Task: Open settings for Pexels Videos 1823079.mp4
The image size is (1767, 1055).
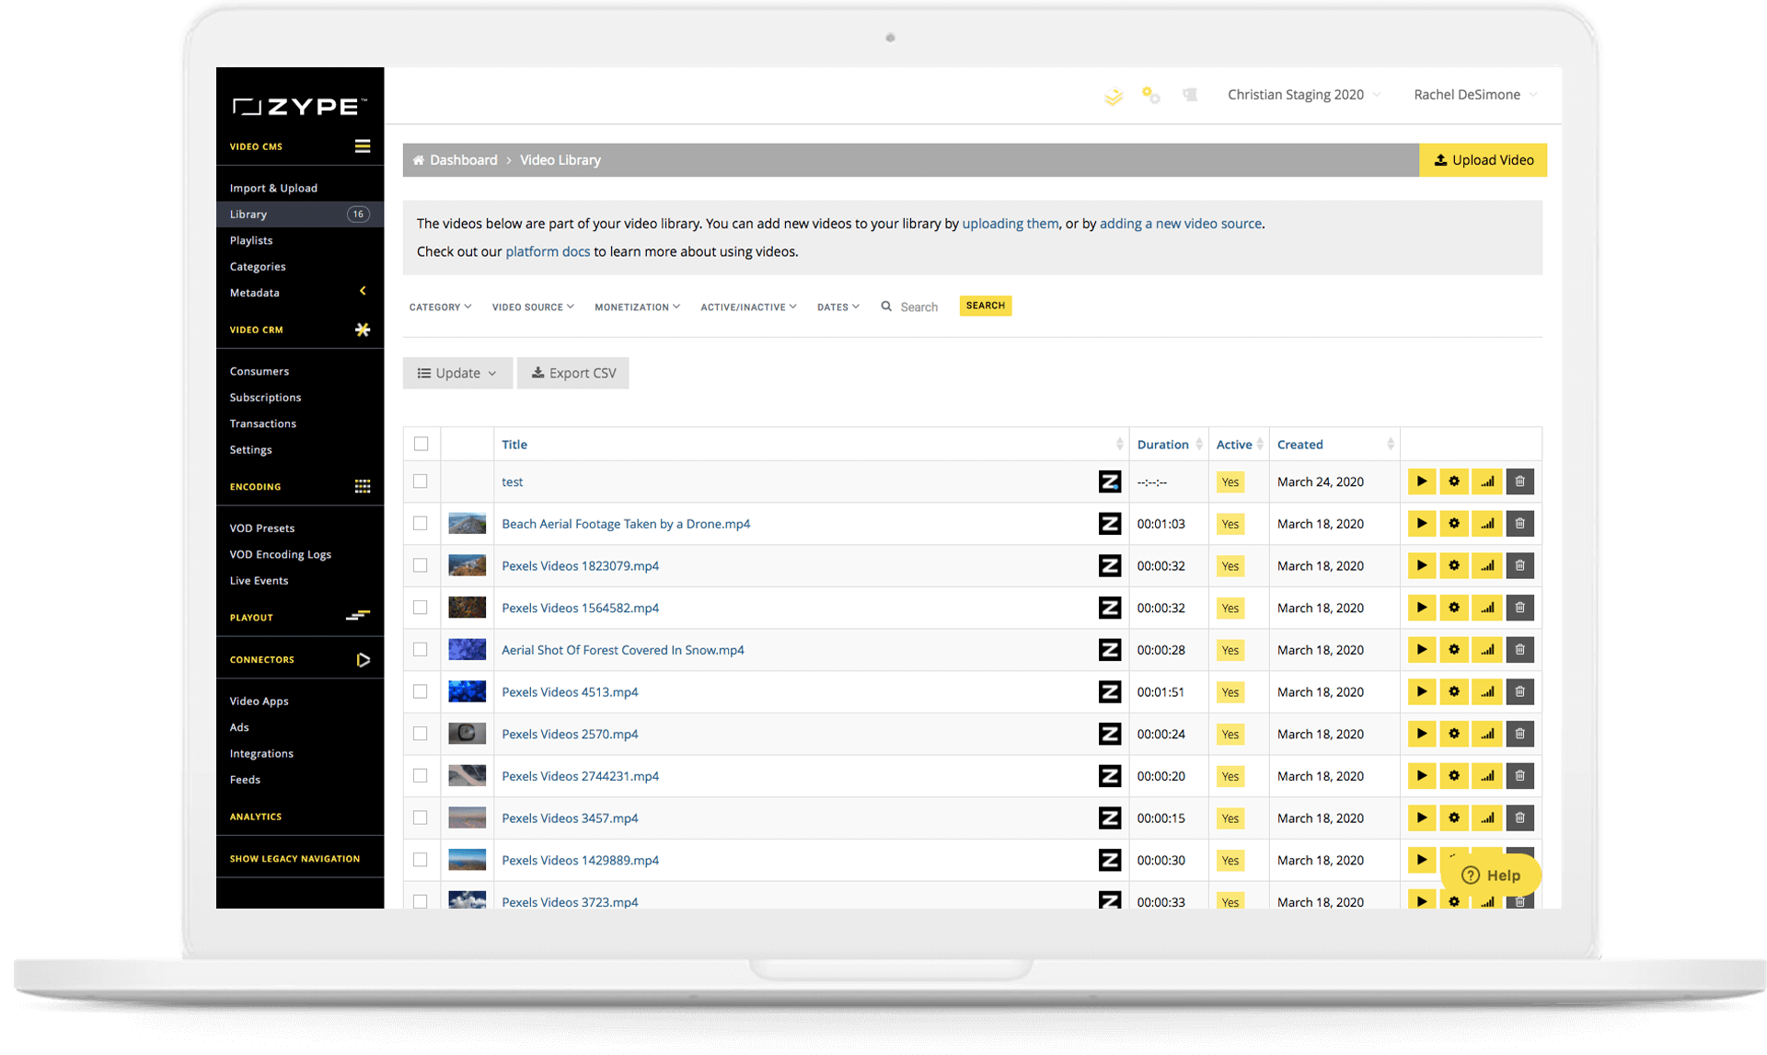Action: (1454, 565)
